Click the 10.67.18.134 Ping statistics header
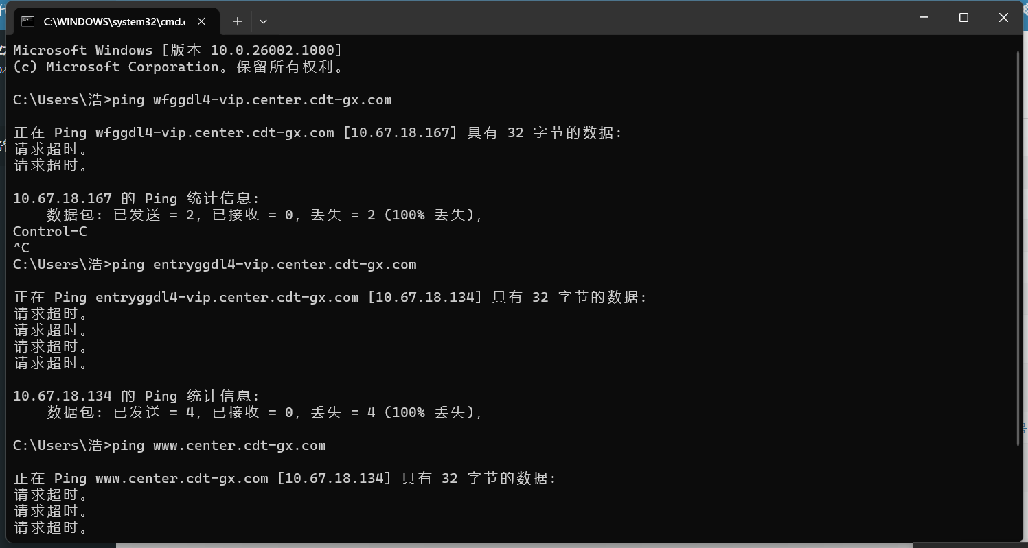Image resolution: width=1028 pixels, height=548 pixels. [x=136, y=396]
